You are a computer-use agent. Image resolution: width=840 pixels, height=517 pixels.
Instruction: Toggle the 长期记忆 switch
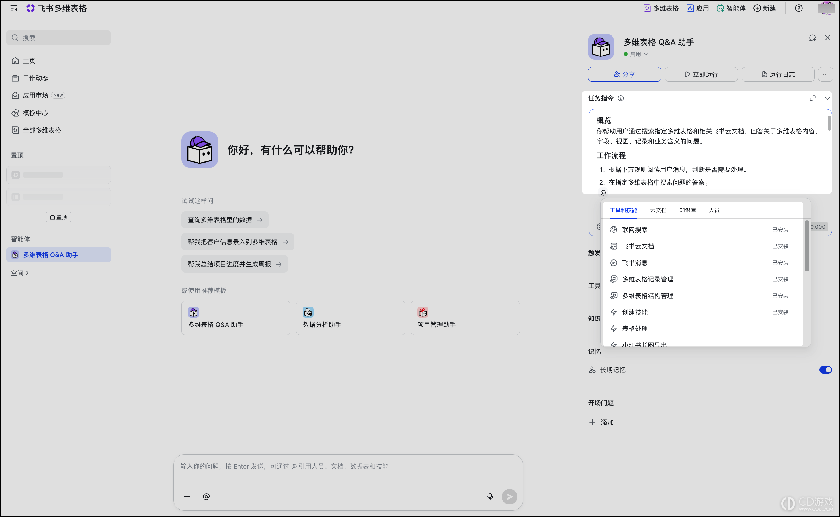point(825,370)
